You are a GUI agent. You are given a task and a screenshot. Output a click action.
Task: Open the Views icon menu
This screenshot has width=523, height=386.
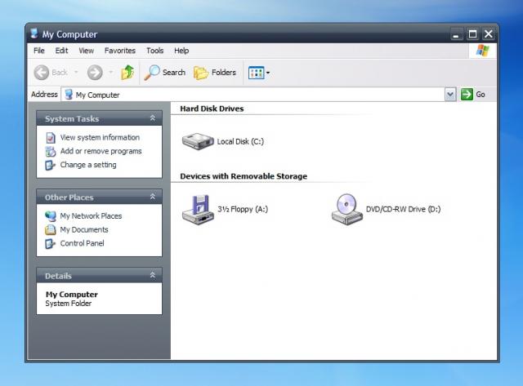(256, 73)
